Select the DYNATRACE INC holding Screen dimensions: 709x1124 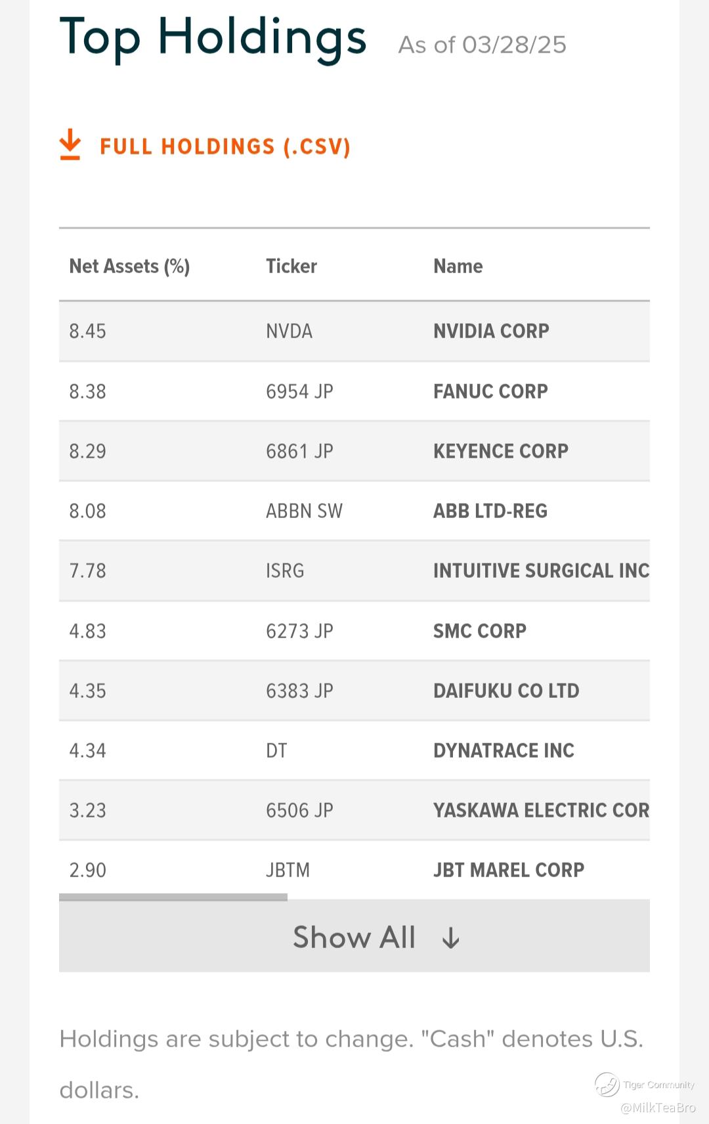pyautogui.click(x=504, y=750)
